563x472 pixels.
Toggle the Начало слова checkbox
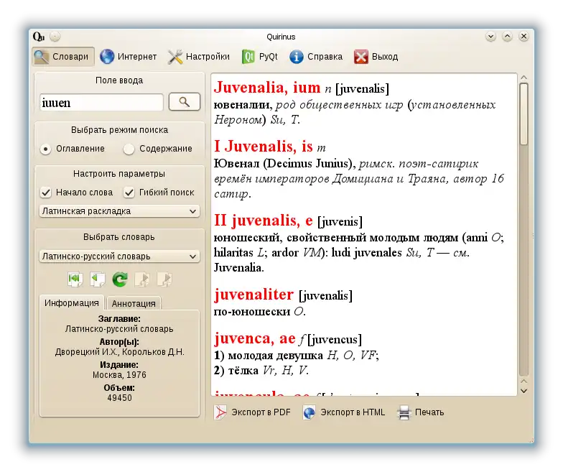click(76, 193)
